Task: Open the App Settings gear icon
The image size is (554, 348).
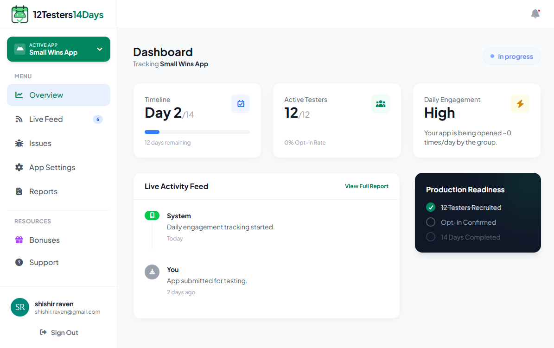Action: (x=19, y=167)
